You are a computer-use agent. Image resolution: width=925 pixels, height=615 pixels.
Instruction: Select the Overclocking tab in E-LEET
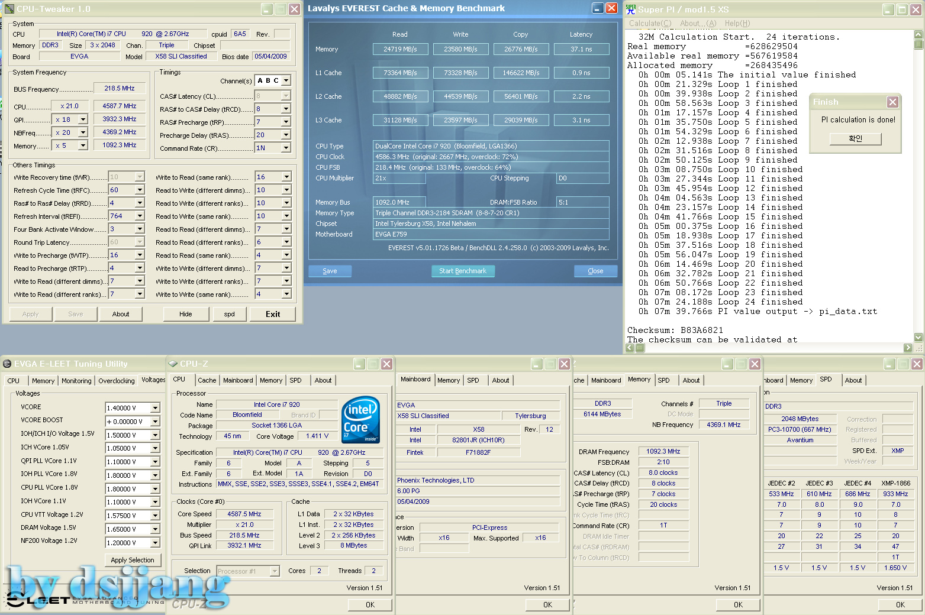(x=116, y=381)
